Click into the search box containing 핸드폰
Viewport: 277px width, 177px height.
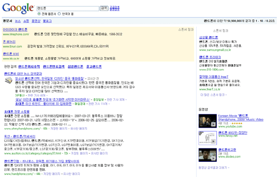point(68,8)
